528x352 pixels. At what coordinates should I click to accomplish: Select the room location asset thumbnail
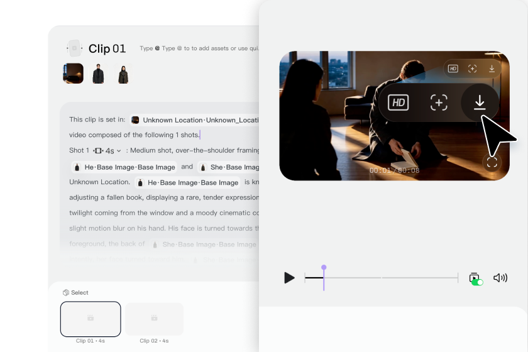[x=73, y=74]
